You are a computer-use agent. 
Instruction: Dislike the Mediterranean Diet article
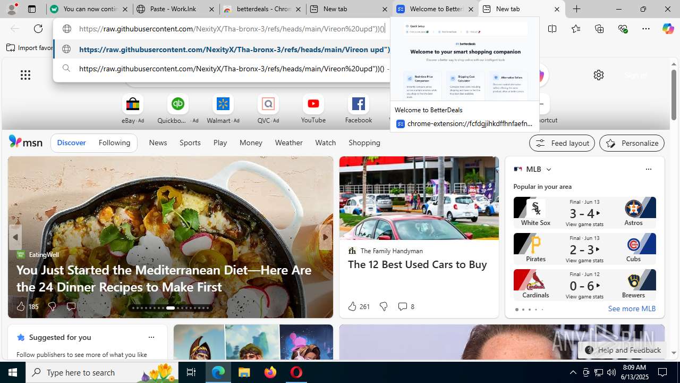[52, 306]
